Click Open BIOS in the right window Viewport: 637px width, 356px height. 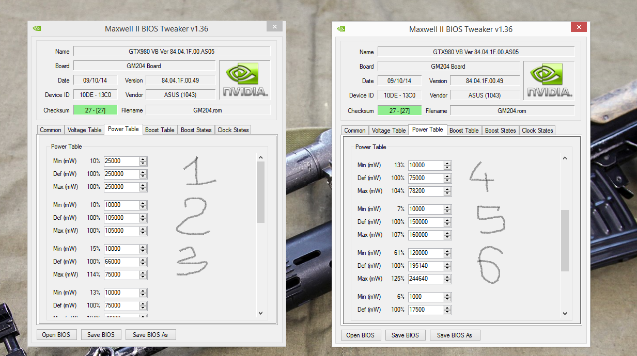[x=361, y=335]
